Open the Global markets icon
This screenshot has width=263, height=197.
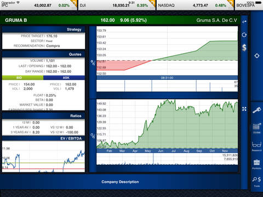click(x=257, y=128)
